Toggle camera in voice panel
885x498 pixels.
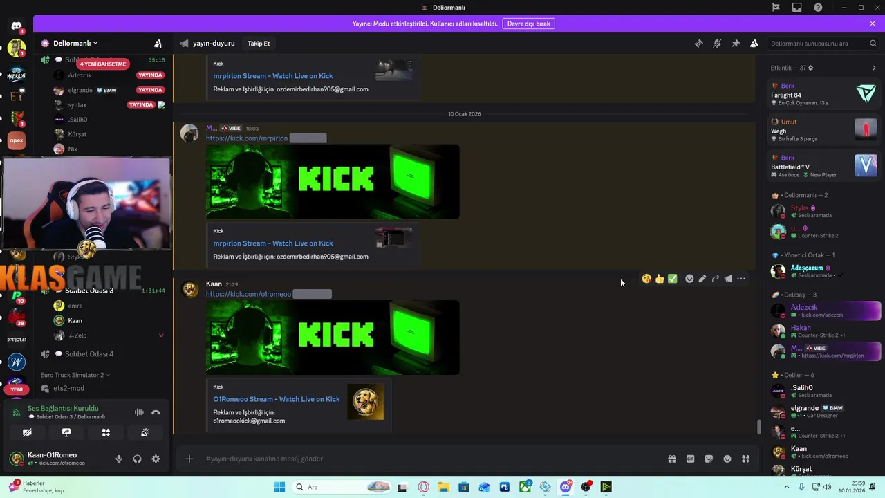(27, 432)
